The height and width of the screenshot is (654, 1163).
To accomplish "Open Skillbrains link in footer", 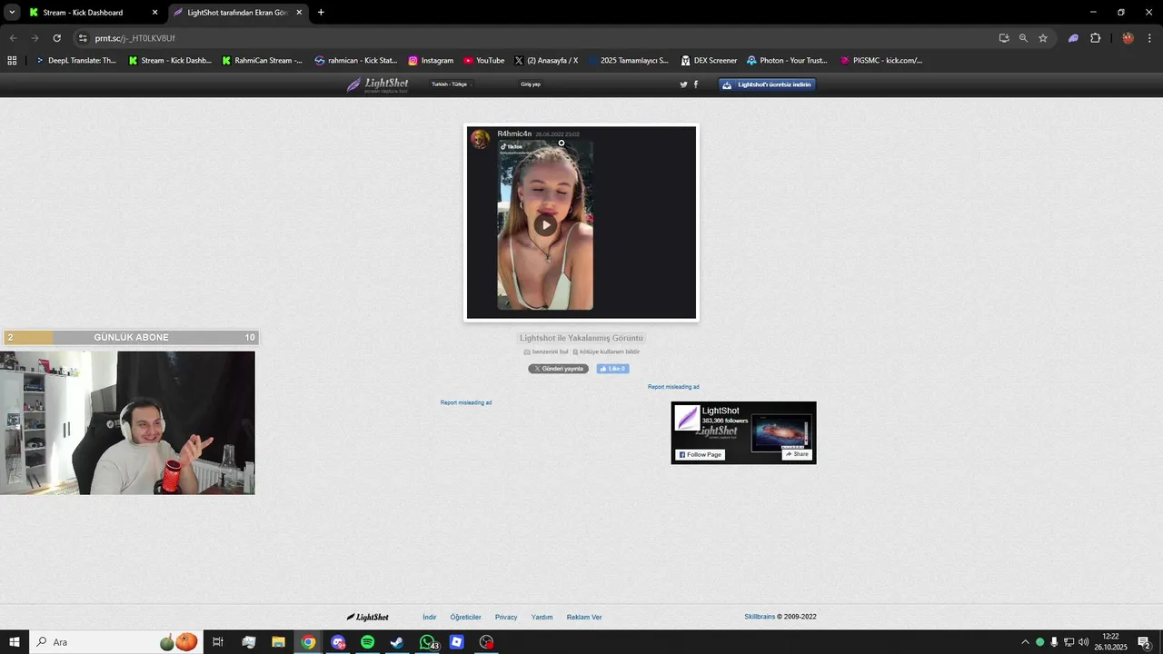I will coord(760,617).
